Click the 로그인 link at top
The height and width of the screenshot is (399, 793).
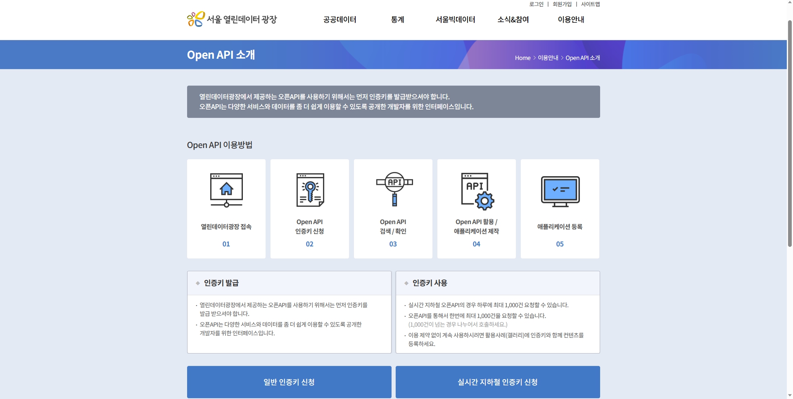[x=536, y=4]
